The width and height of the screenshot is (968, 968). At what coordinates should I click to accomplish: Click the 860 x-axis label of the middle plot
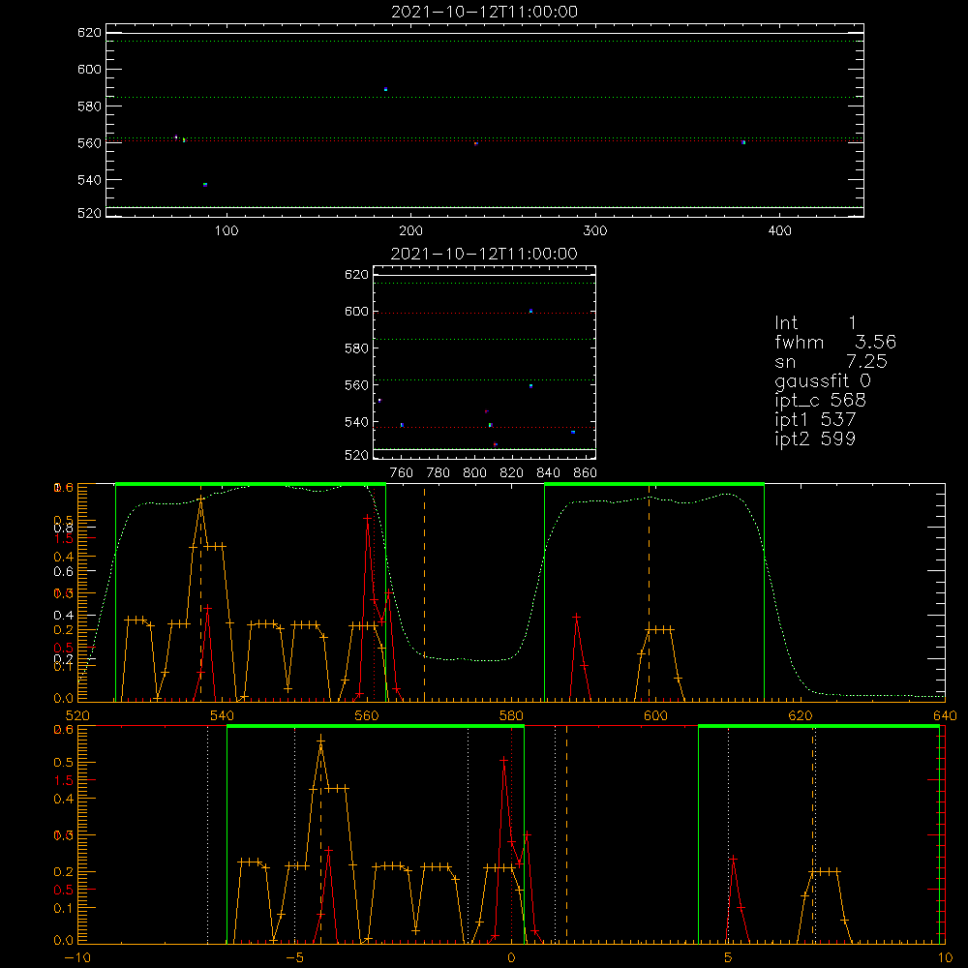(586, 473)
